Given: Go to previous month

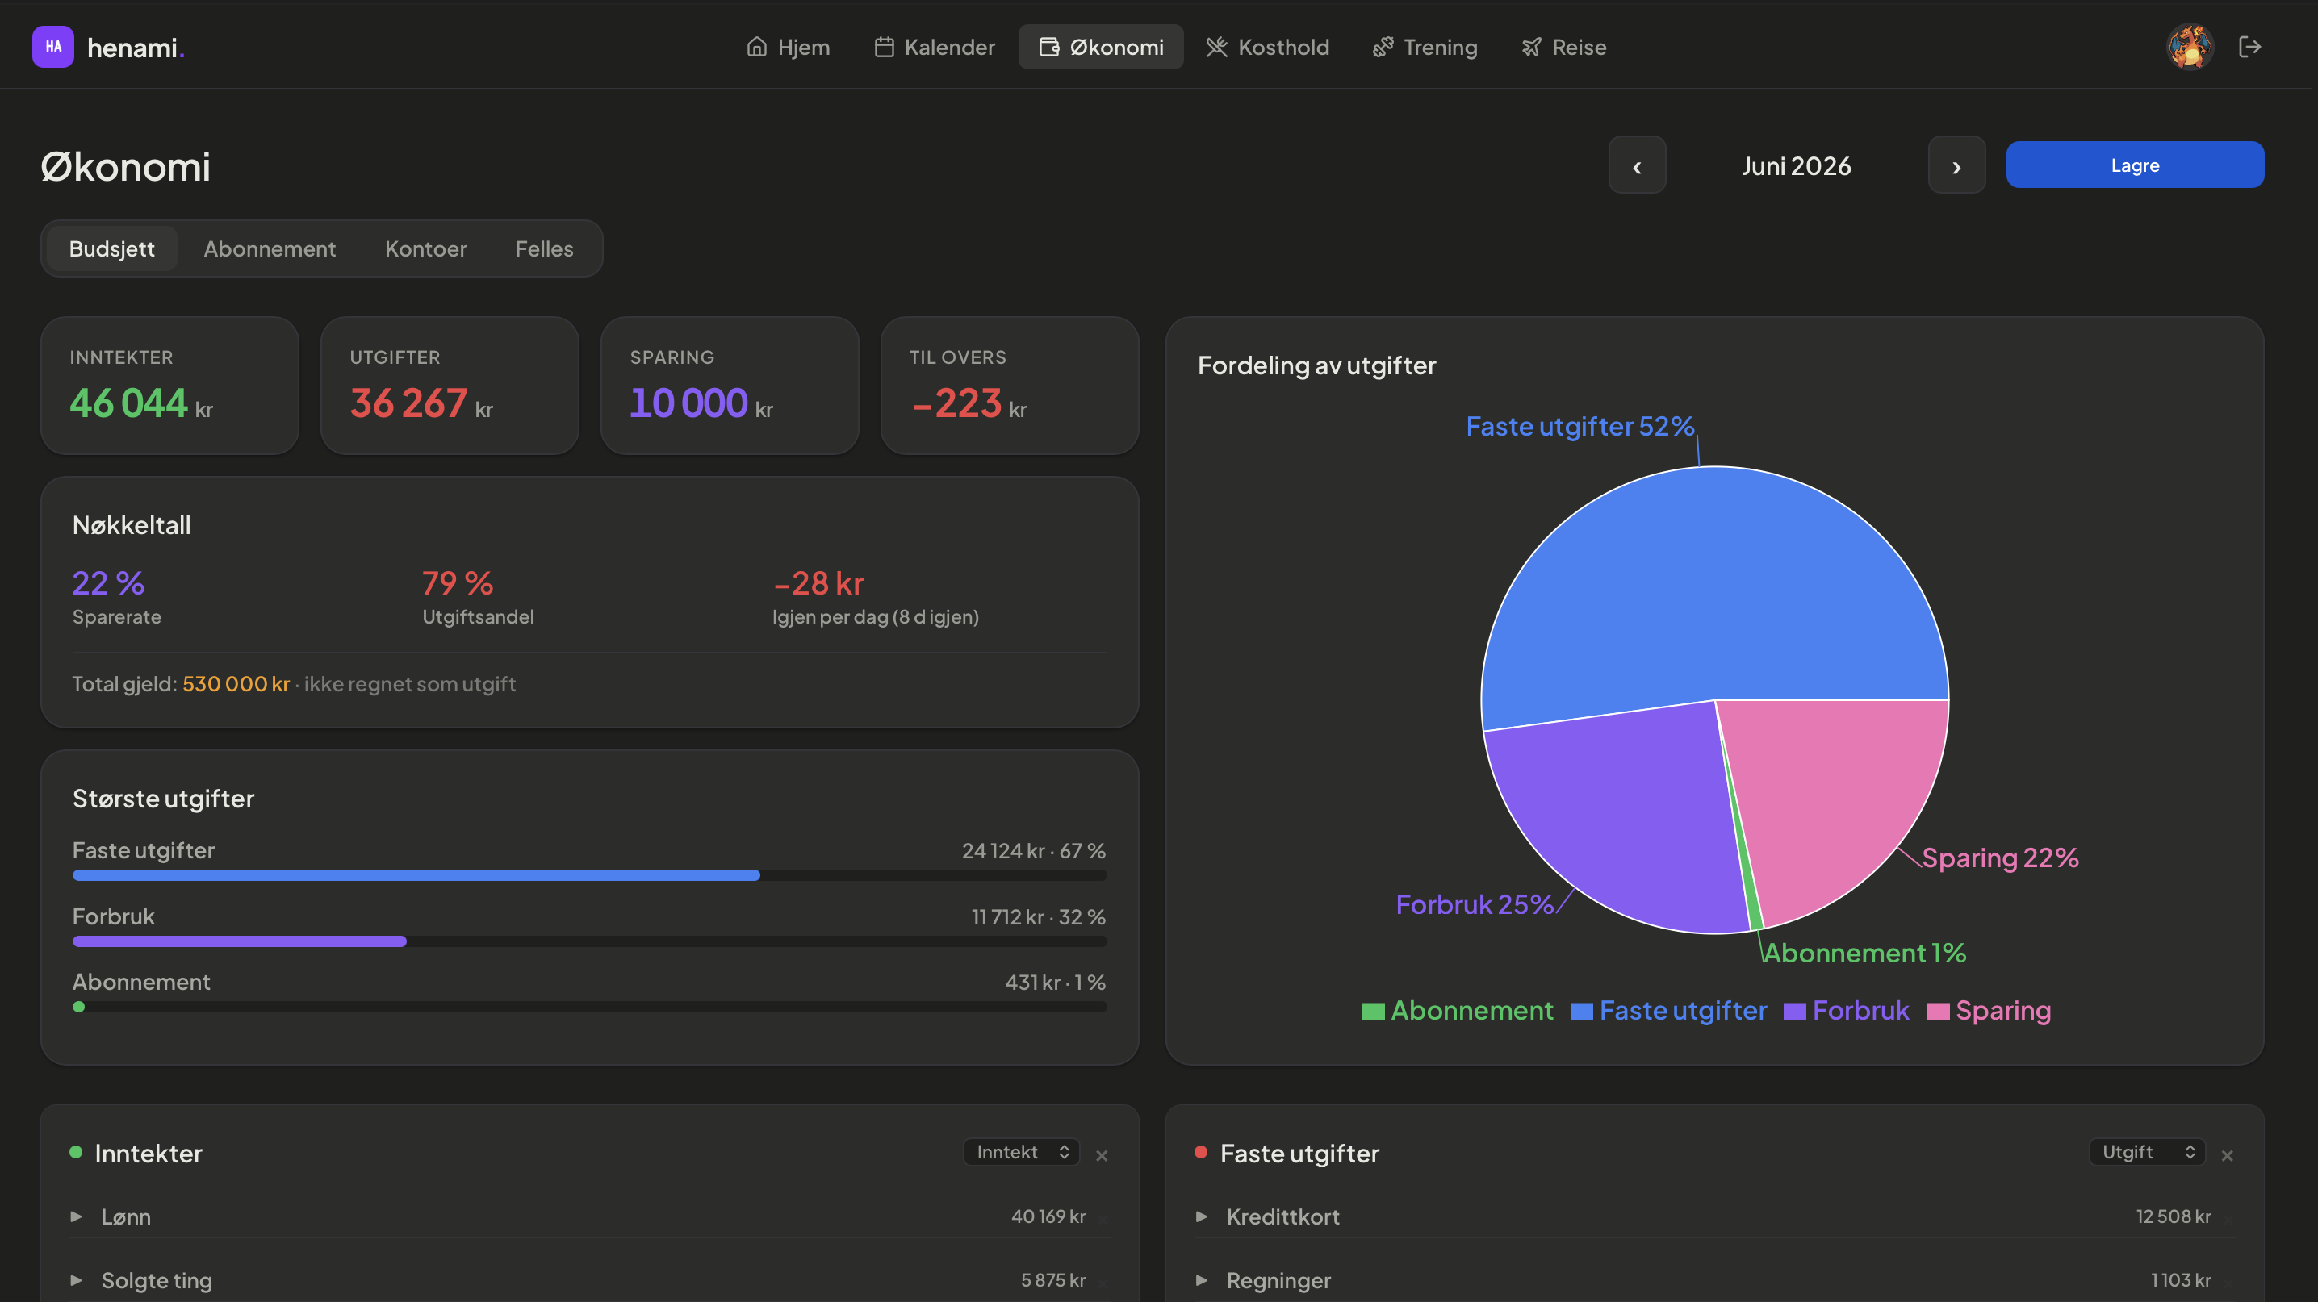Looking at the screenshot, I should click(1637, 165).
